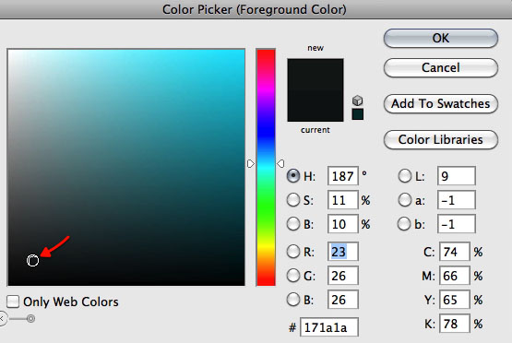Click the small web-safe color swatch below cube
Viewport: 512px width, 343px height.
click(x=358, y=114)
